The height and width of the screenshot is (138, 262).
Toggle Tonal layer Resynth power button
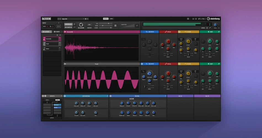point(142,64)
